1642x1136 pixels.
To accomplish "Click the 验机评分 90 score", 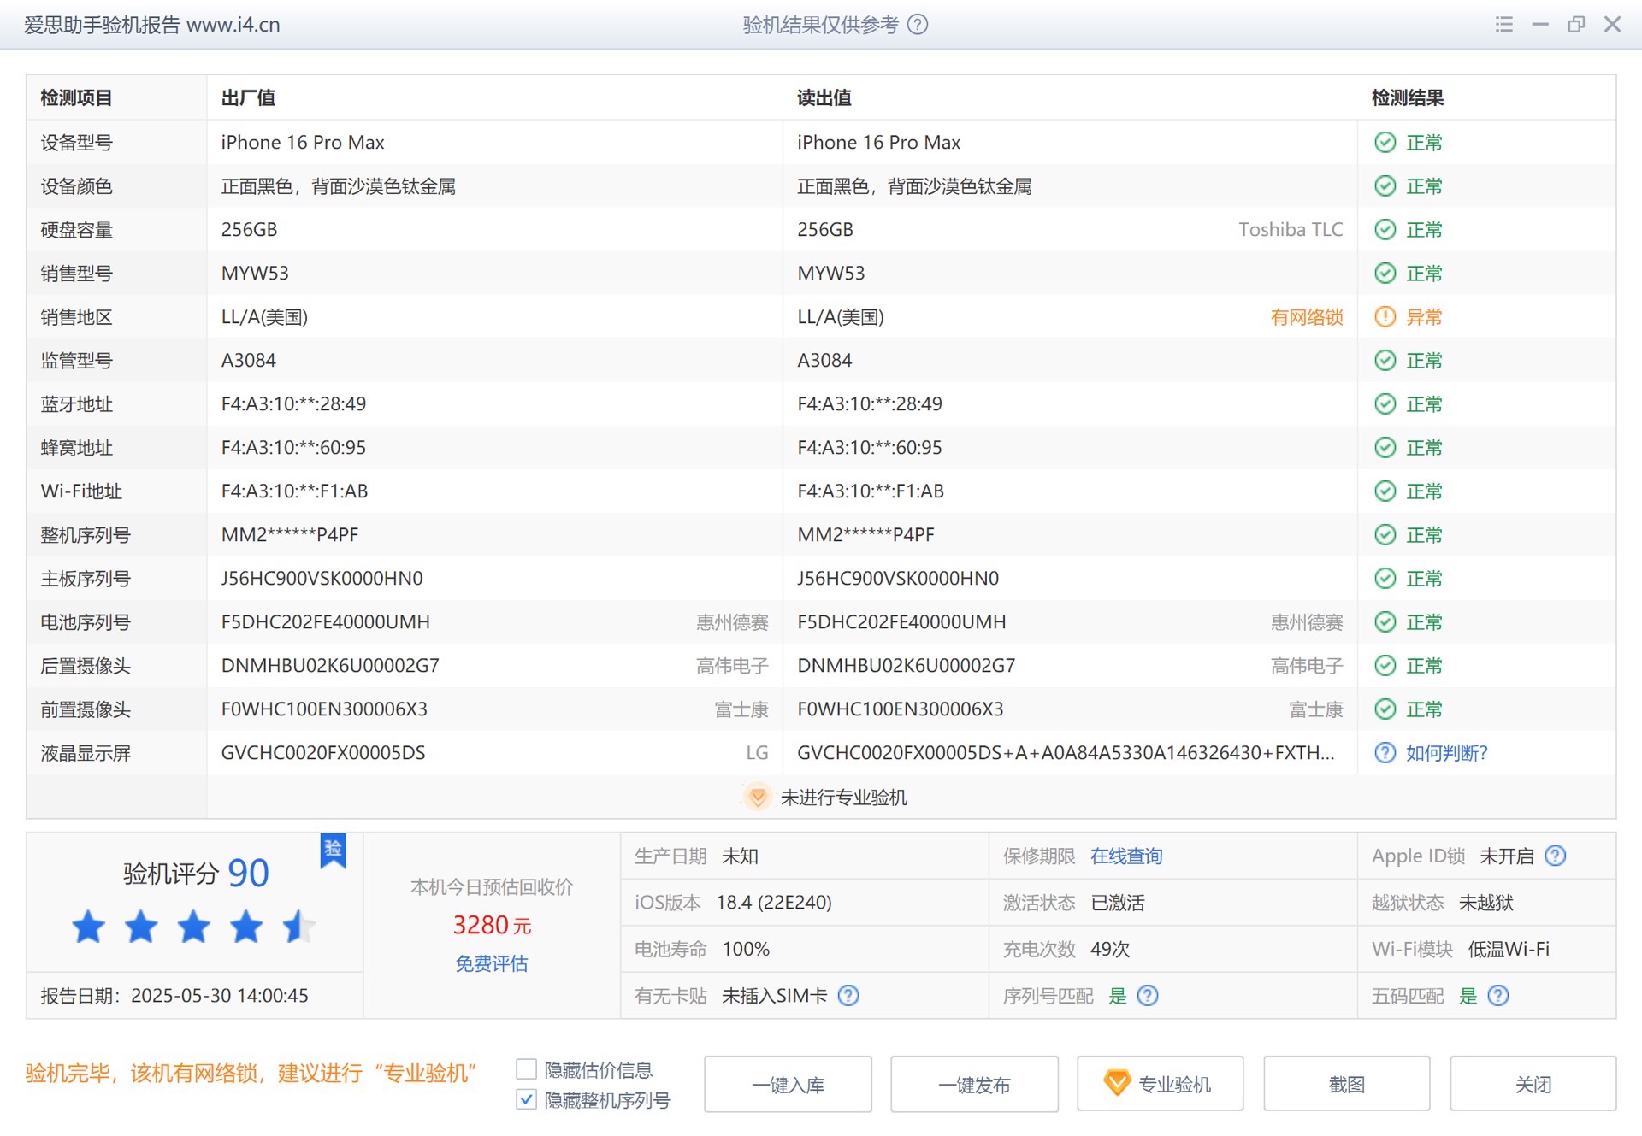I will click(x=196, y=873).
